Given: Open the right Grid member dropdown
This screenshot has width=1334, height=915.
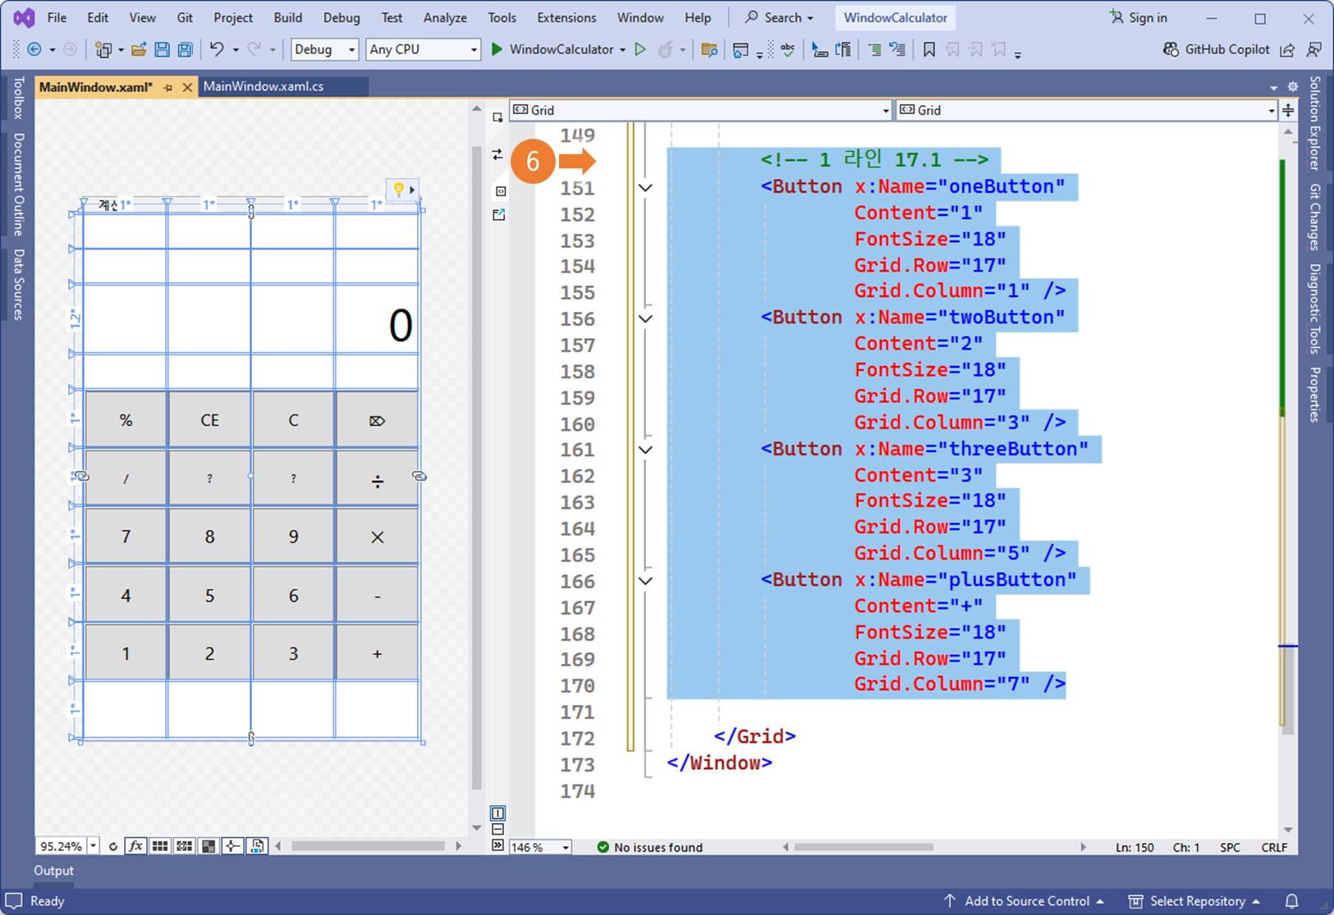Looking at the screenshot, I should pyautogui.click(x=1086, y=110).
